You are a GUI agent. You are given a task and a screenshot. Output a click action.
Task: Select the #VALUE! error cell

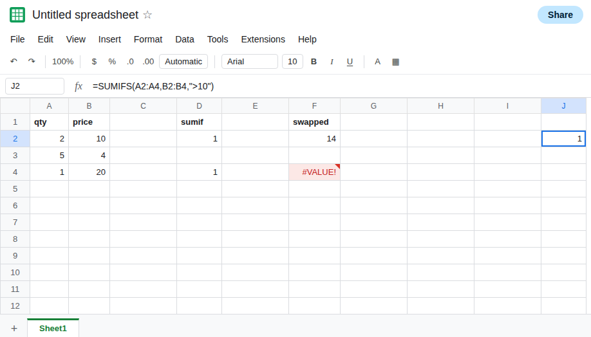click(314, 172)
